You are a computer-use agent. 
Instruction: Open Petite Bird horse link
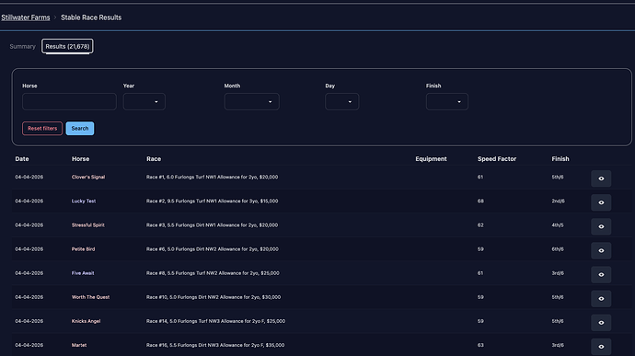click(83, 249)
